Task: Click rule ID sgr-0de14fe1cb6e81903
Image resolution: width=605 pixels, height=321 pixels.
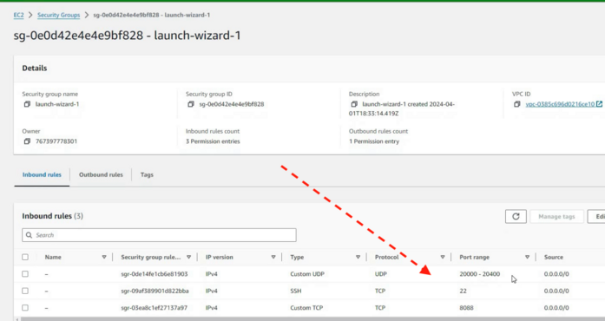Action: coord(155,274)
